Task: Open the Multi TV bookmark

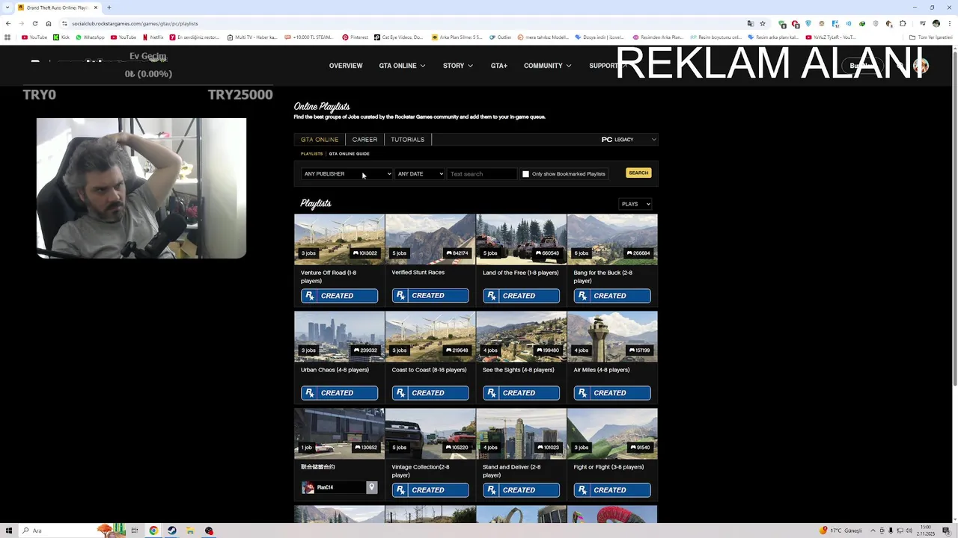Action: tap(251, 37)
